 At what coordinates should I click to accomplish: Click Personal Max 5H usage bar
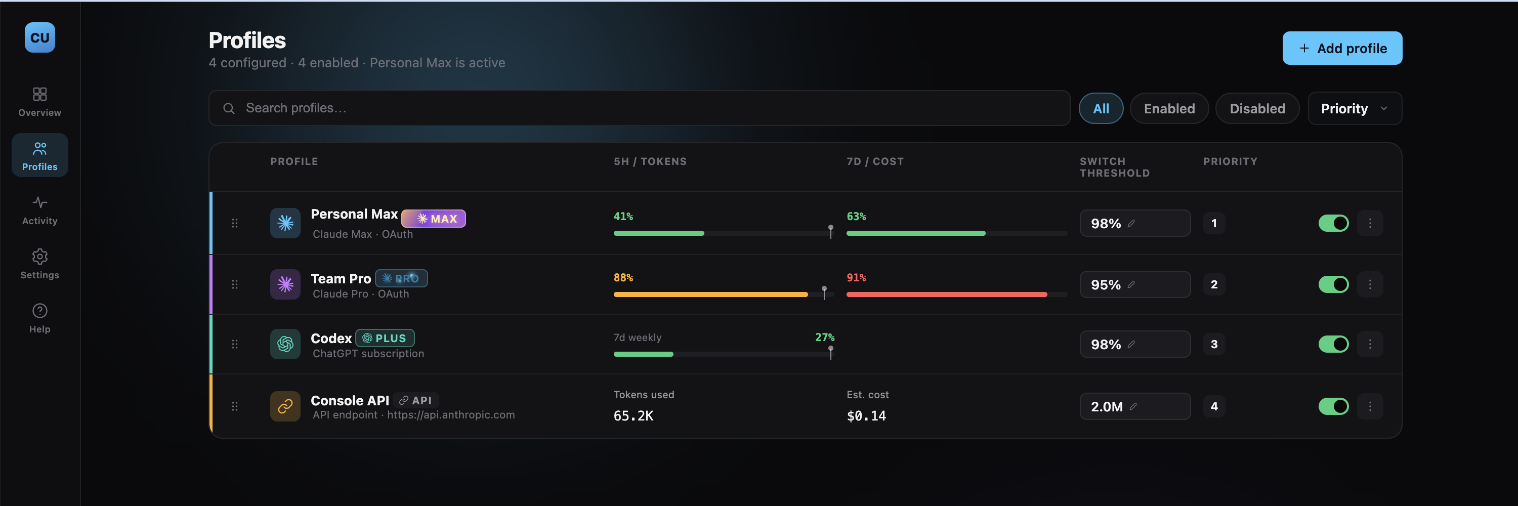tap(723, 233)
